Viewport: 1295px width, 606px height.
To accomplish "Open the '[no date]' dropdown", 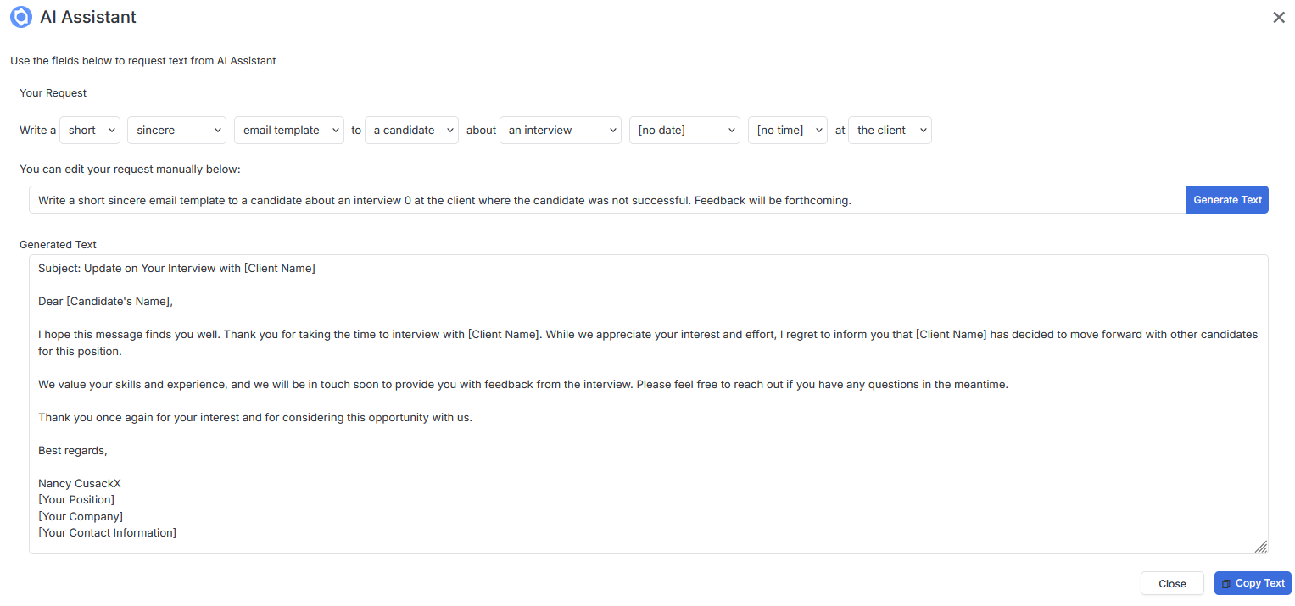I will point(684,131).
